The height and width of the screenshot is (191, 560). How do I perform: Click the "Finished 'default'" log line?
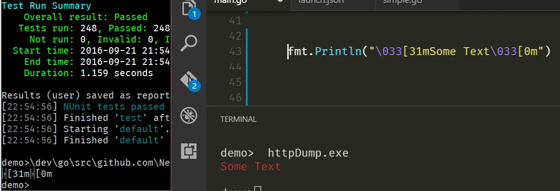[x=83, y=140]
